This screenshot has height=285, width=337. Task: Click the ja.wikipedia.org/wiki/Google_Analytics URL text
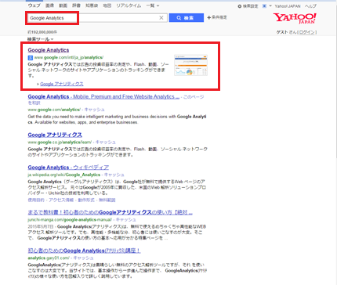[64, 175]
